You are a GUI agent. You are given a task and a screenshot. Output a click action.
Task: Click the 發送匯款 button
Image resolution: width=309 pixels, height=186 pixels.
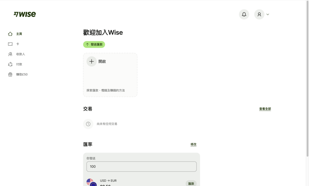pos(94,45)
